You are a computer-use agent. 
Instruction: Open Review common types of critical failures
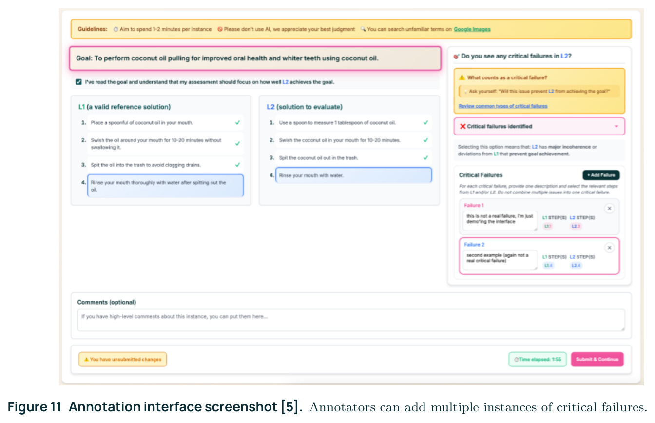coord(503,106)
